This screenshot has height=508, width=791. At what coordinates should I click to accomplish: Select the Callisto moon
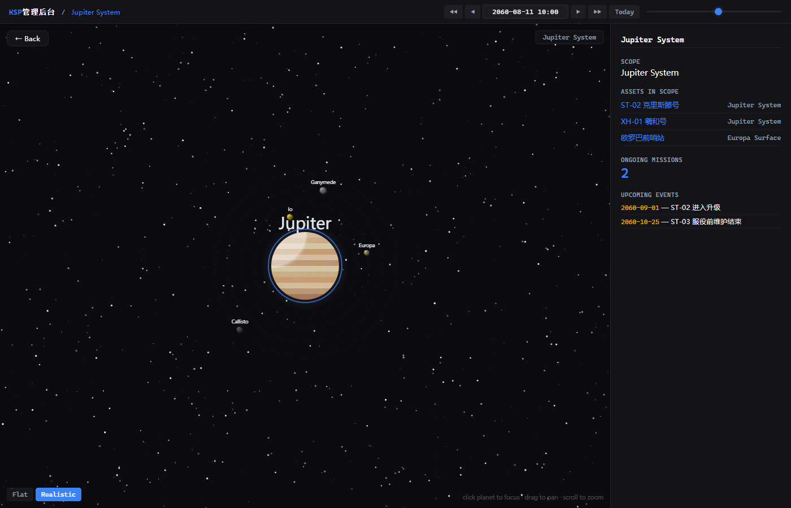[x=240, y=330]
